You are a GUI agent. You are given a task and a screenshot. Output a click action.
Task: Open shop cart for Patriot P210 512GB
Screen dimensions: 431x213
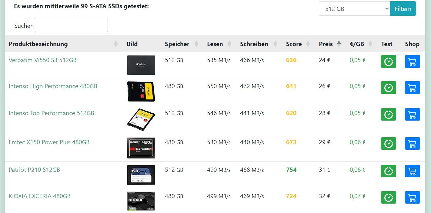point(412,171)
